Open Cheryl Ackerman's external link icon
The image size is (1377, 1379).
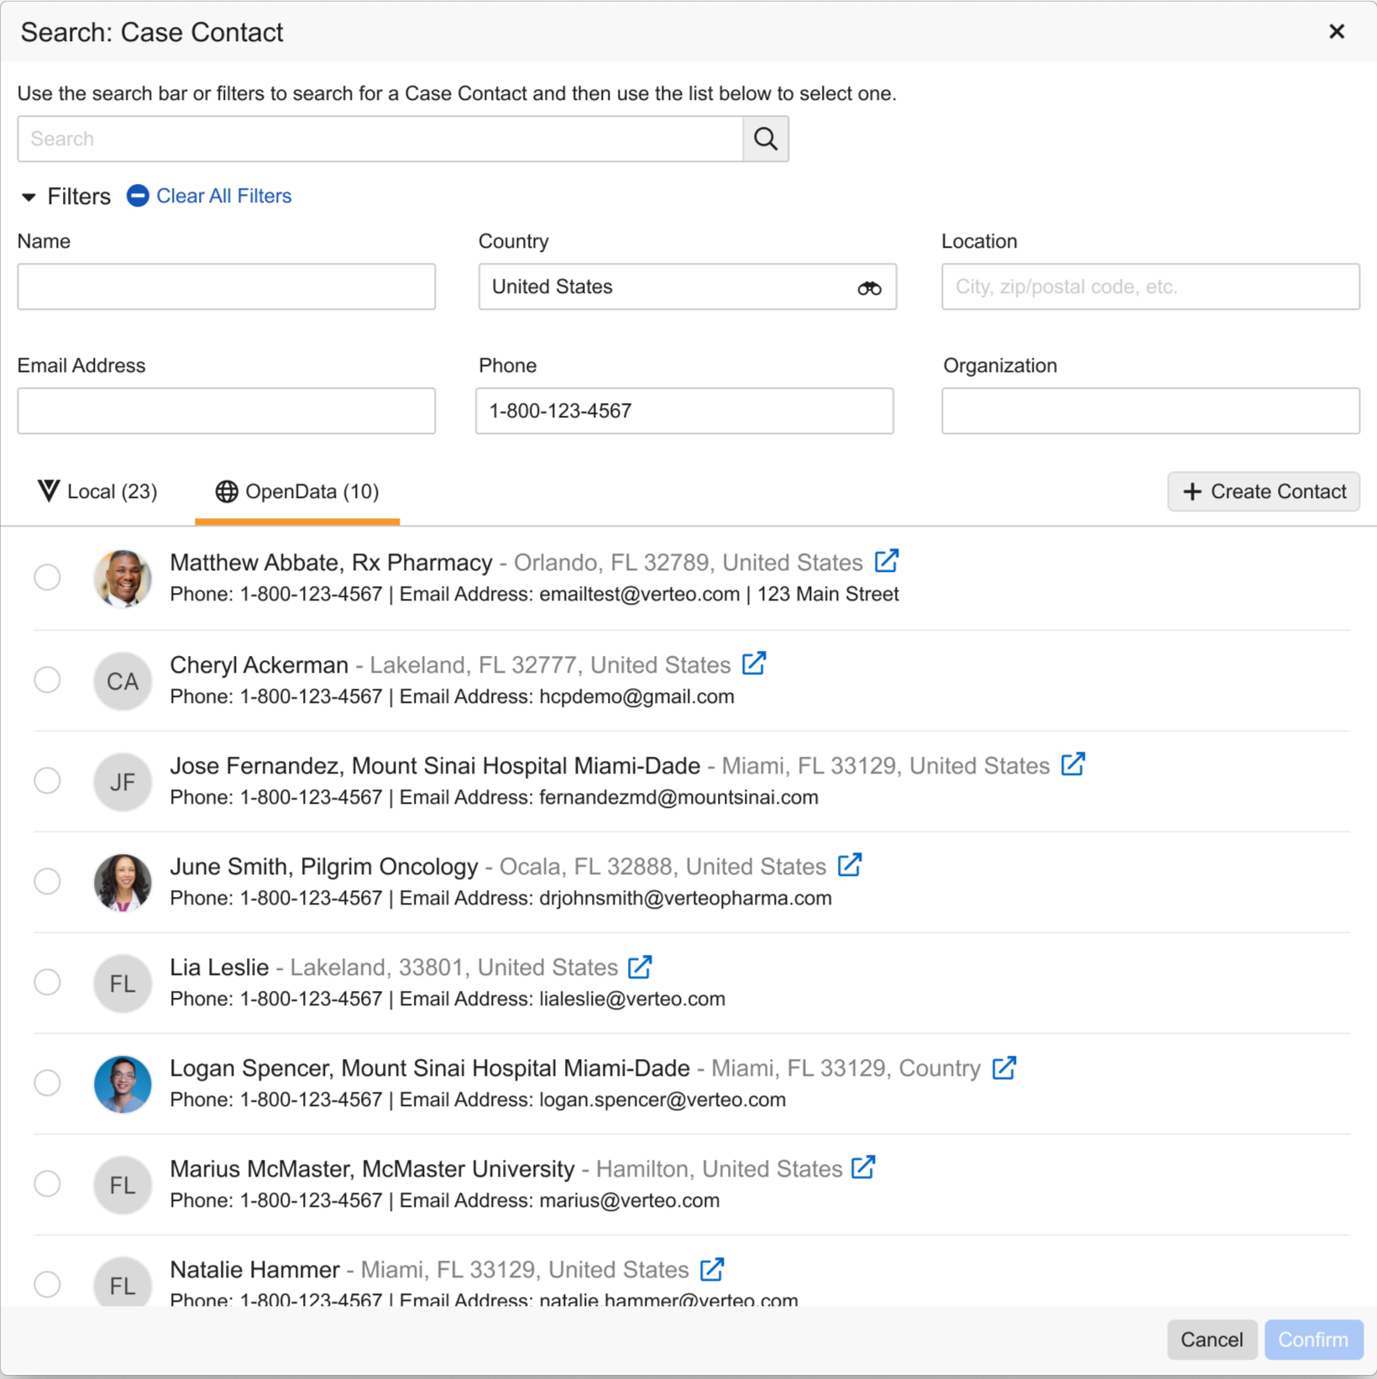point(754,663)
